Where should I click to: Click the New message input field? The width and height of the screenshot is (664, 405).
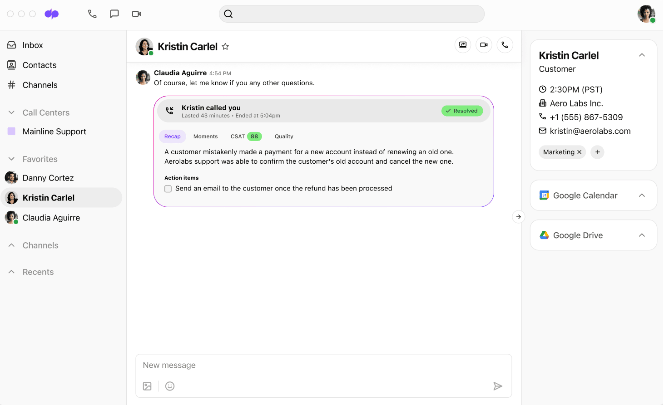[323, 366]
